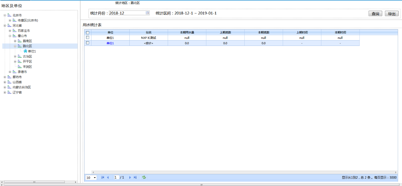
Task: Go to previous page of table
Action: click(108, 178)
